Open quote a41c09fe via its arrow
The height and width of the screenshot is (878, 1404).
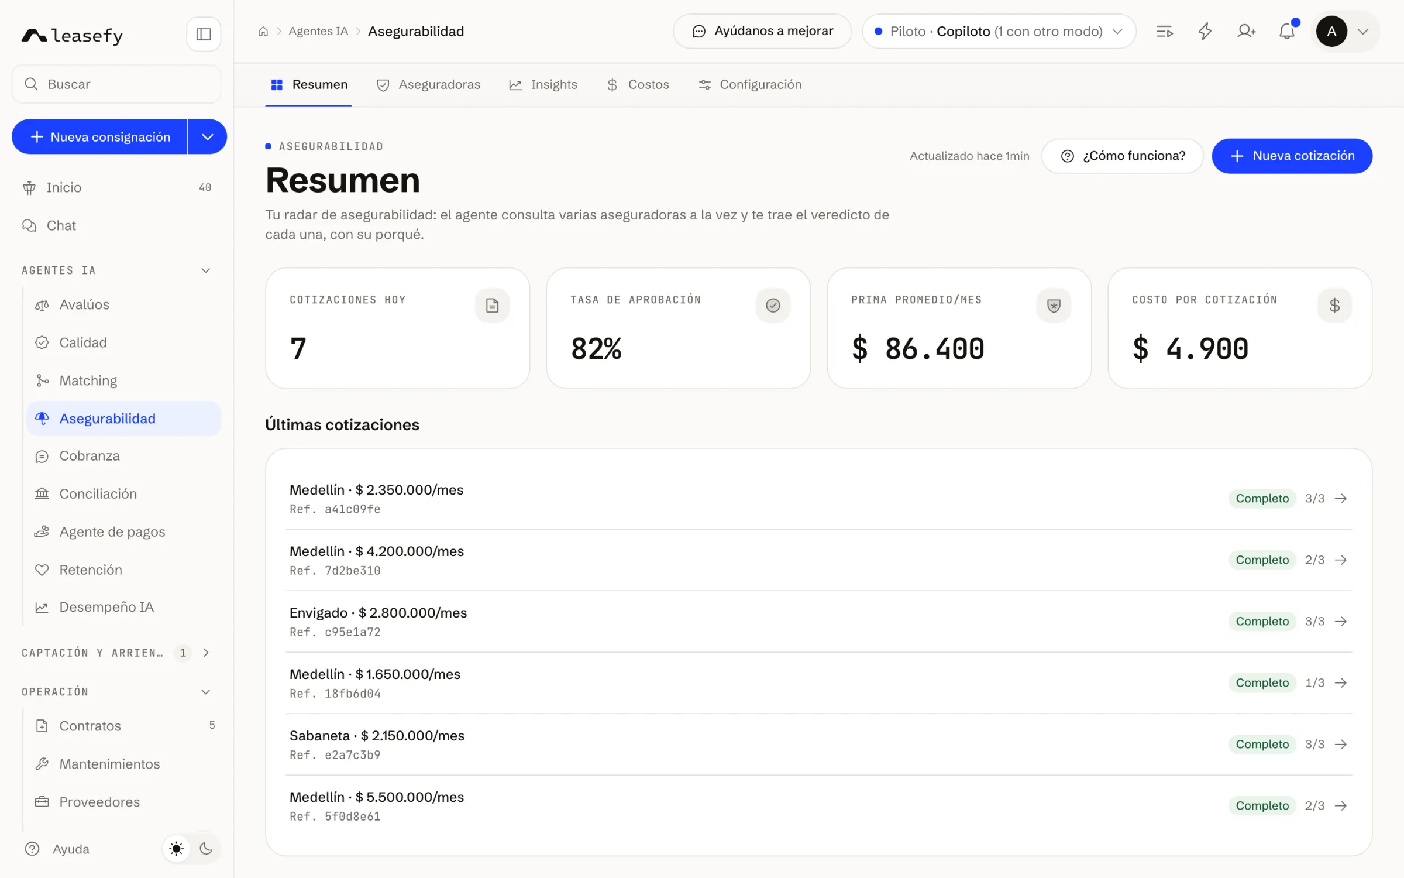click(x=1341, y=499)
